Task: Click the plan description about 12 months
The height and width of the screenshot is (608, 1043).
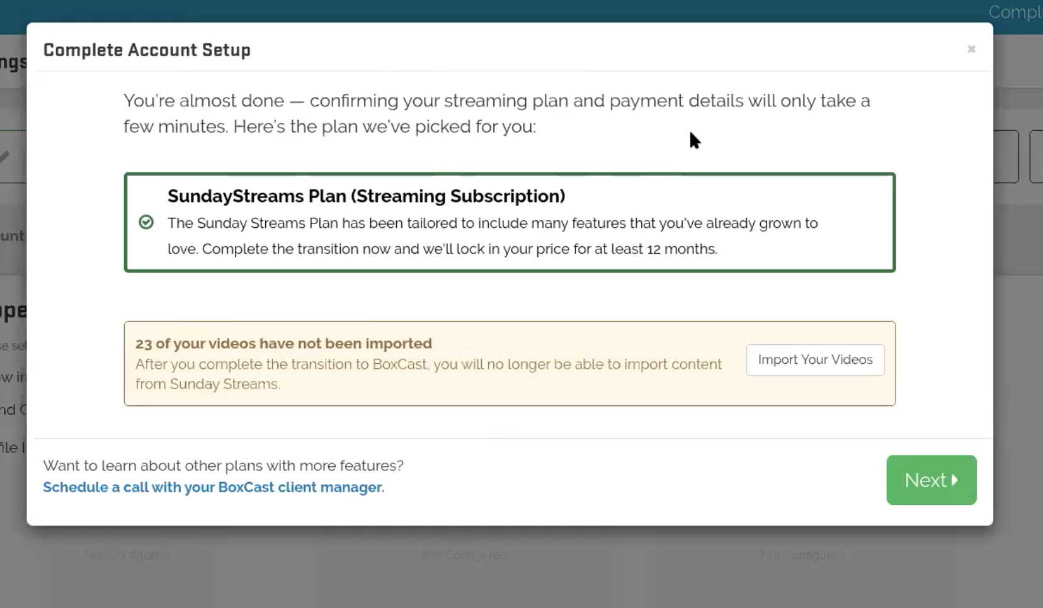Action: 491,236
